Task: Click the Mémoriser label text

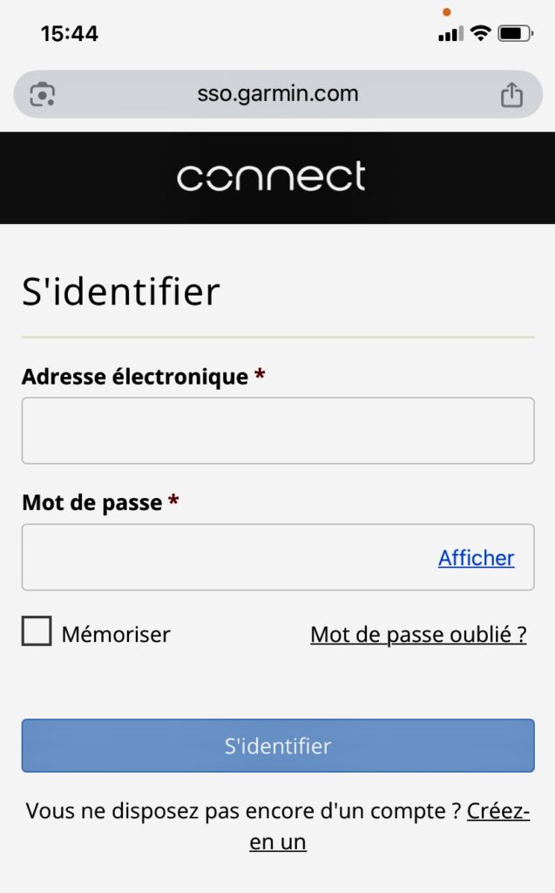Action: click(116, 634)
